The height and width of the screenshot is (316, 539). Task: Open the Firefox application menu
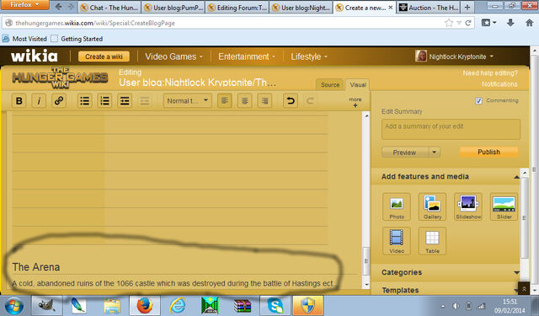click(x=24, y=5)
